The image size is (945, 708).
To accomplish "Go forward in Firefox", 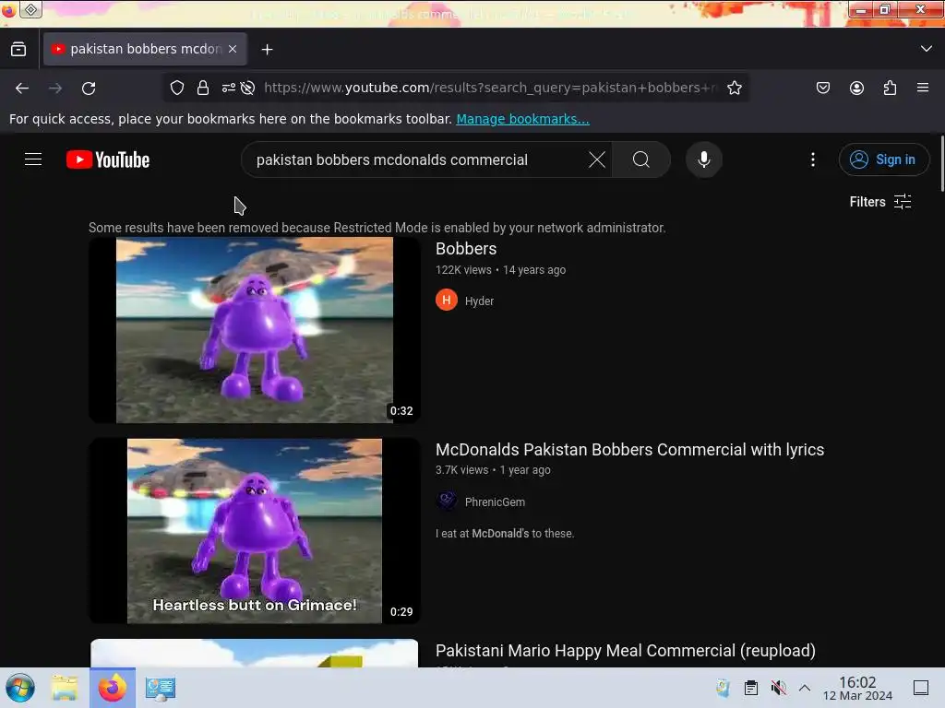I will click(x=55, y=88).
